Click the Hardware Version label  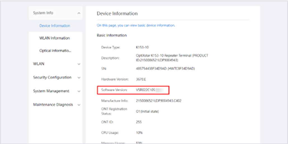[x=115, y=79]
